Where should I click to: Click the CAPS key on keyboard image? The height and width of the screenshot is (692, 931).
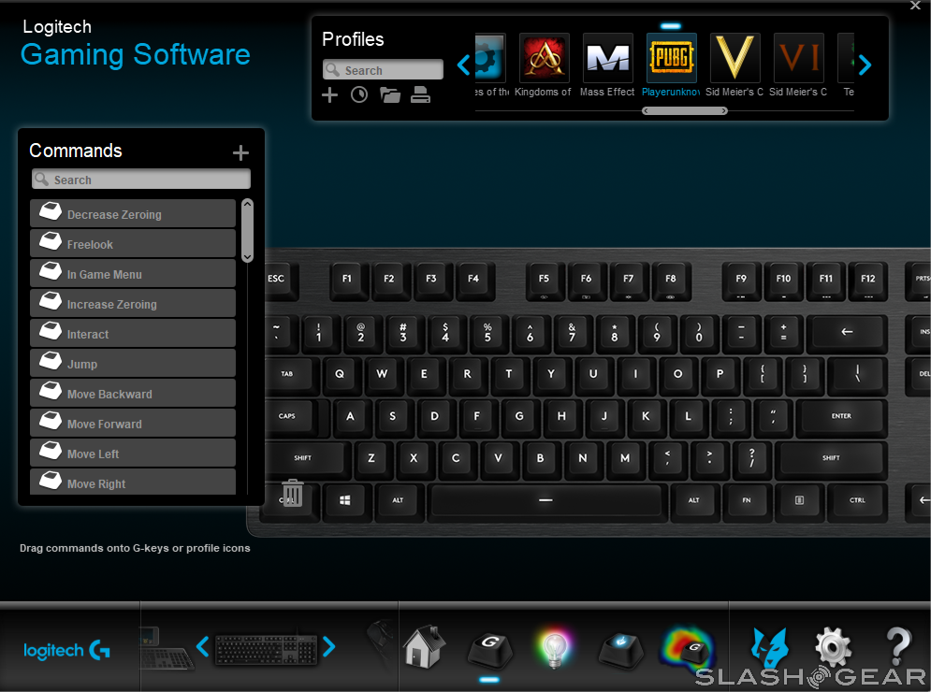(291, 417)
